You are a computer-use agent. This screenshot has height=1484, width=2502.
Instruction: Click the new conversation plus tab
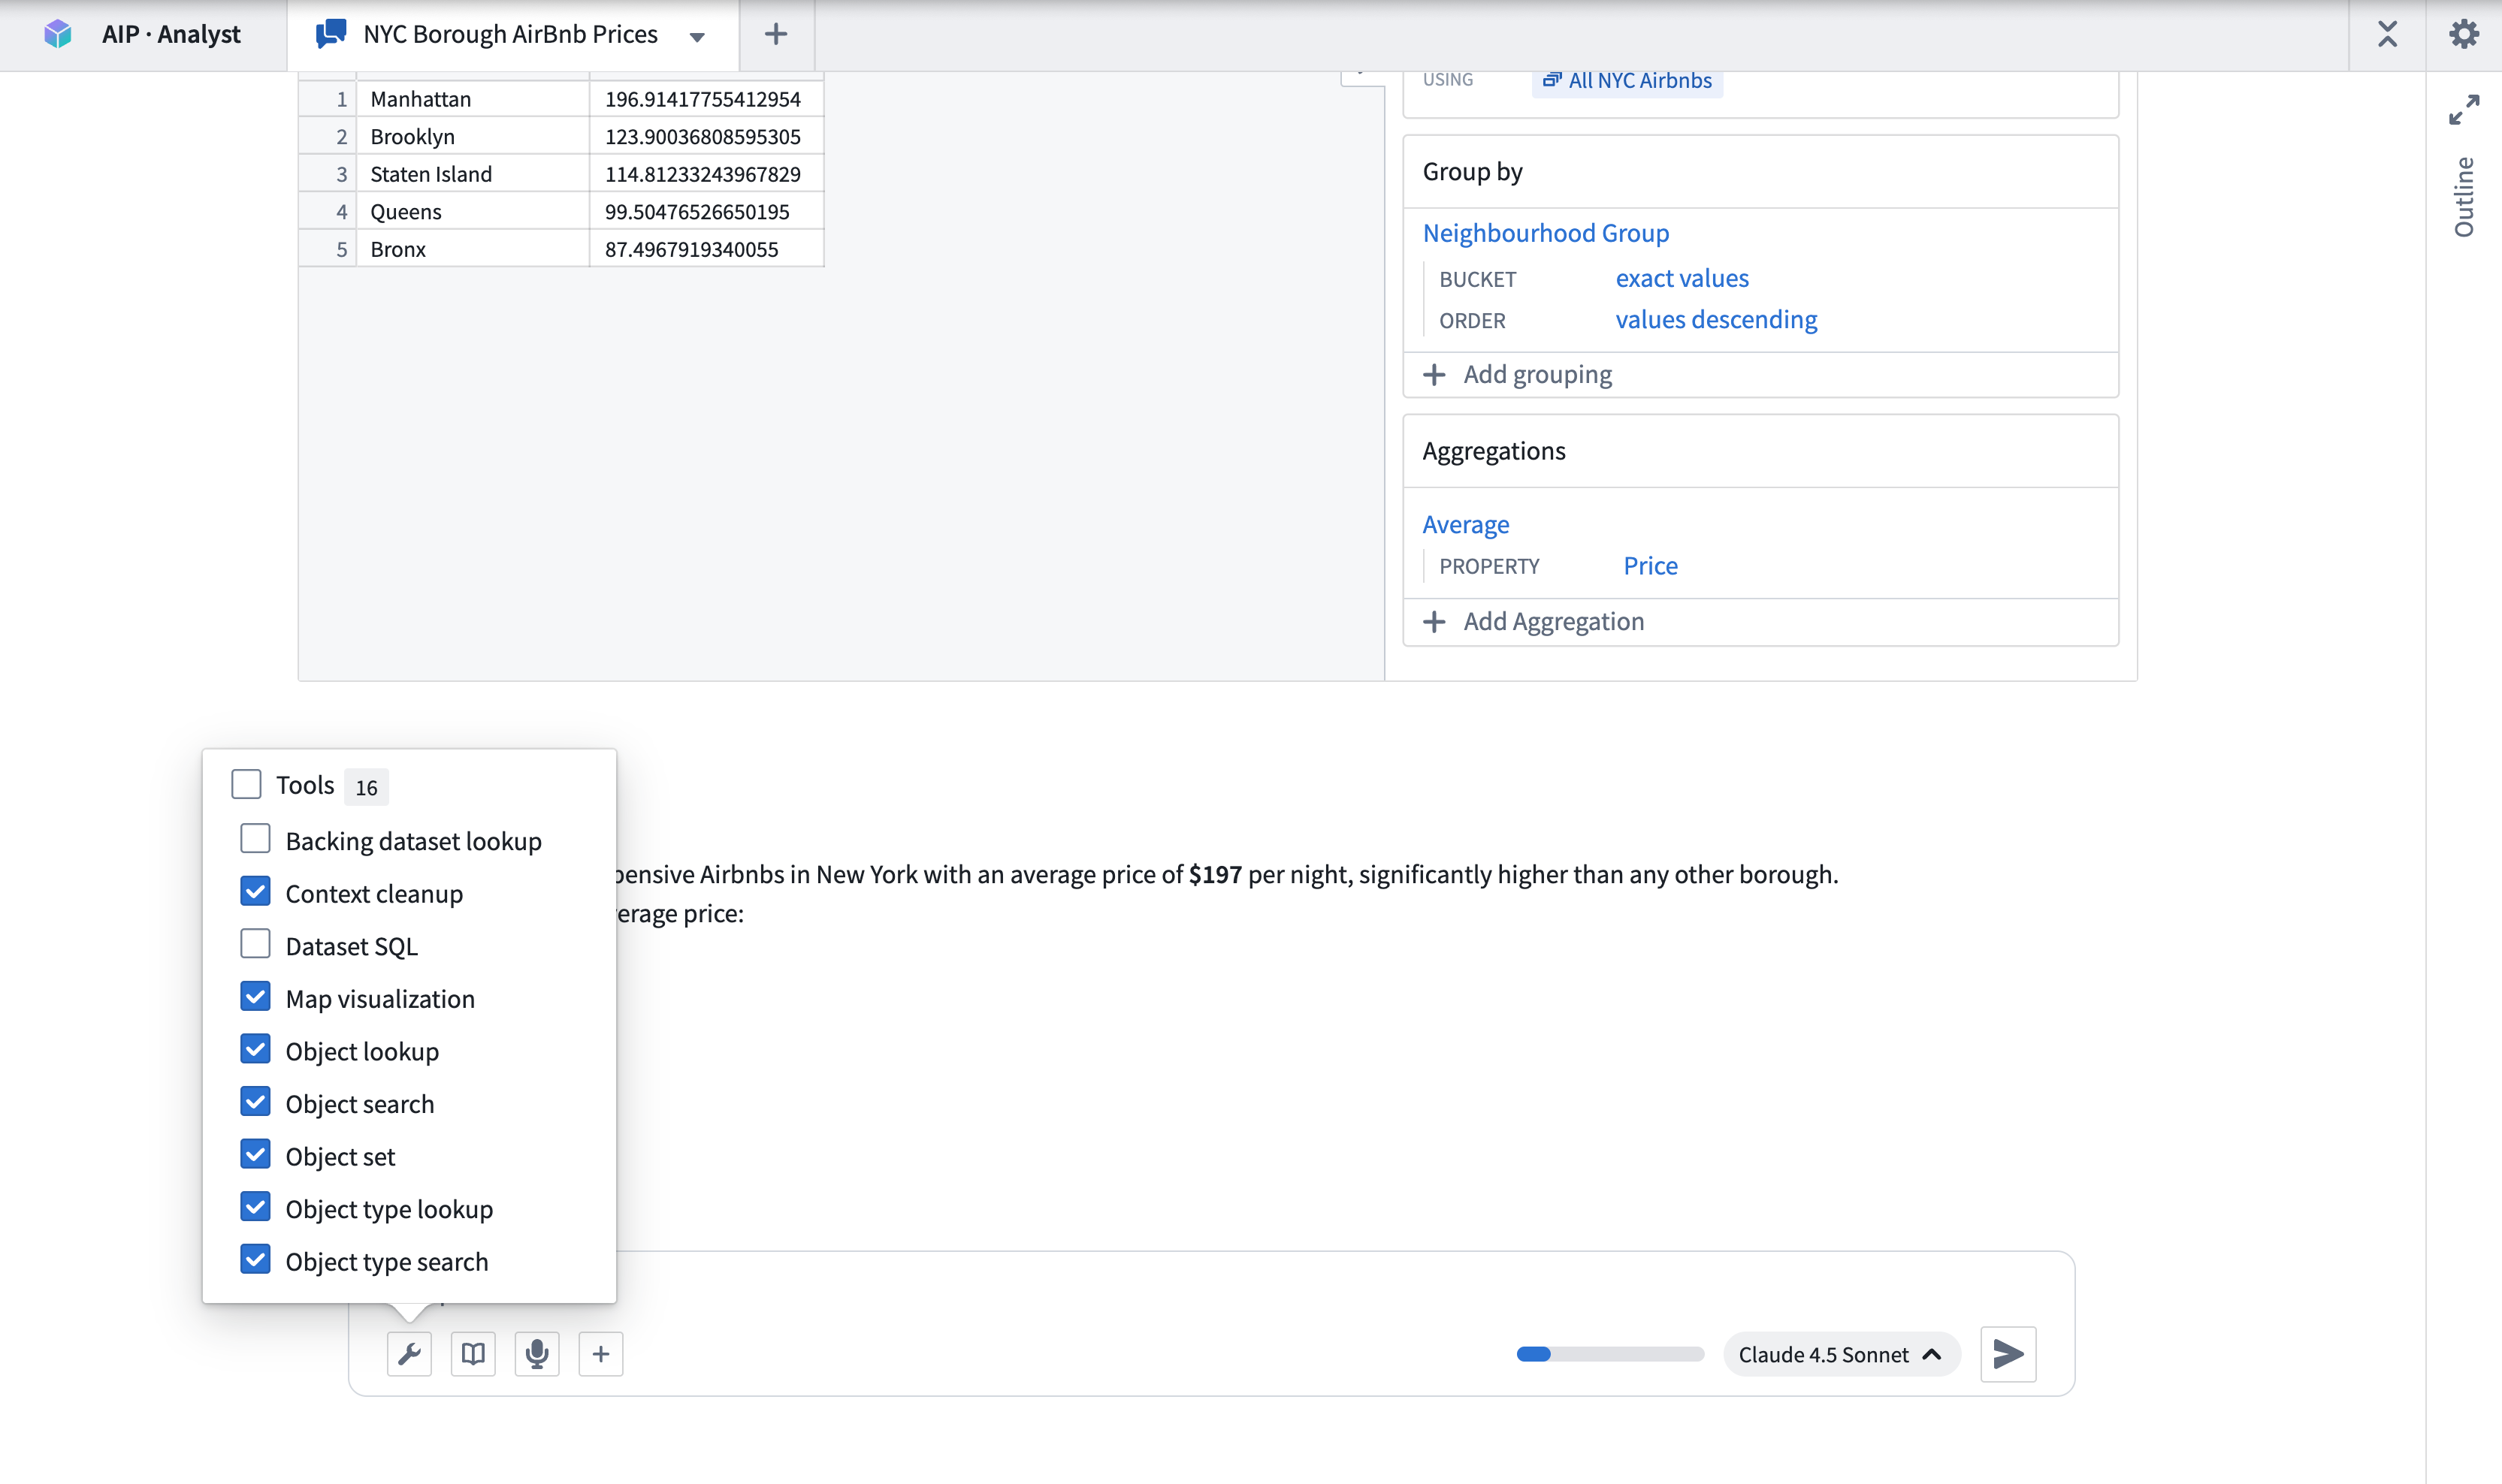[775, 34]
